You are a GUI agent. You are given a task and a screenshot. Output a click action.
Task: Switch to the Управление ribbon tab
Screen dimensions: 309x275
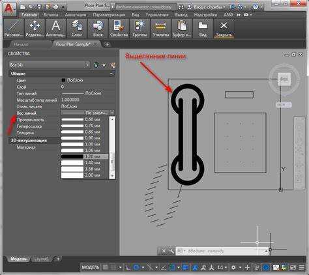click(157, 15)
